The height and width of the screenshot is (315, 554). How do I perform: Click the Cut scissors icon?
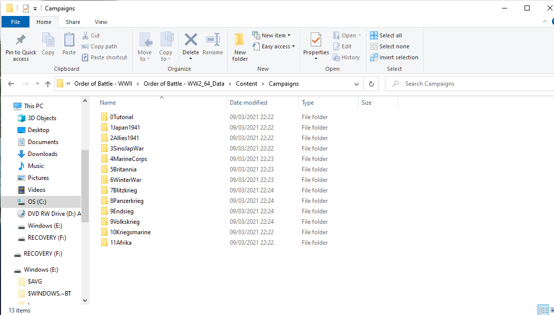pos(85,35)
